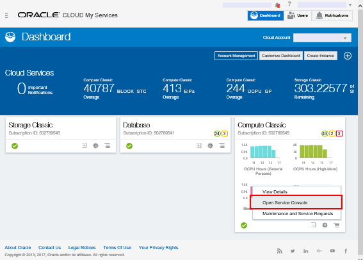Click the Twitter footer icon
The height and width of the screenshot is (260, 363).
pyautogui.click(x=293, y=251)
